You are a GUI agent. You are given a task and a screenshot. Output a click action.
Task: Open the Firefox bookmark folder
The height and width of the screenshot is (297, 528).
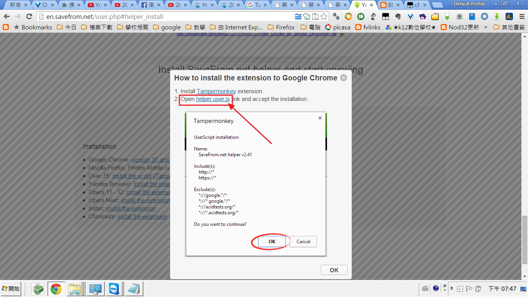click(281, 27)
